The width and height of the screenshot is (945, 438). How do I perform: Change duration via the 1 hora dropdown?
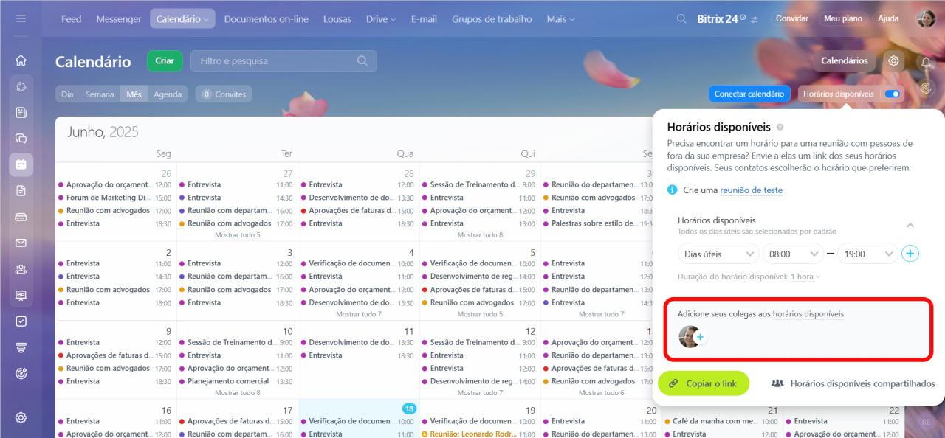[805, 277]
